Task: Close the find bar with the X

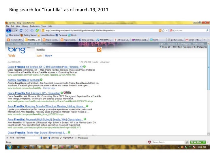Action: click(7, 138)
